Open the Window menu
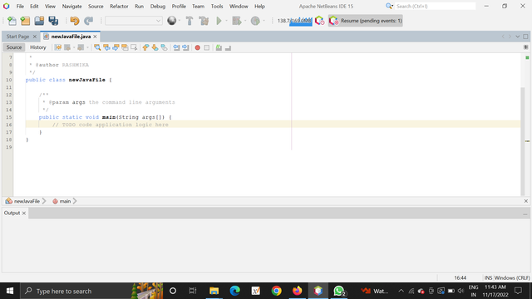Image resolution: width=532 pixels, height=299 pixels. (x=239, y=6)
